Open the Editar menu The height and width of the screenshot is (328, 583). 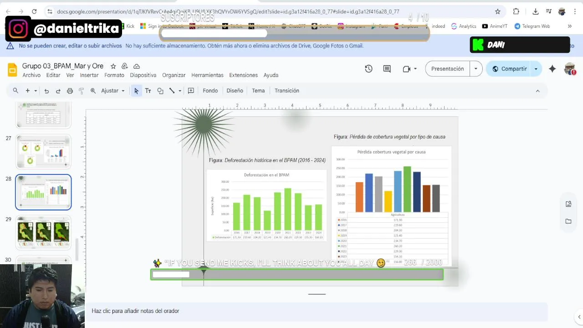click(x=53, y=75)
